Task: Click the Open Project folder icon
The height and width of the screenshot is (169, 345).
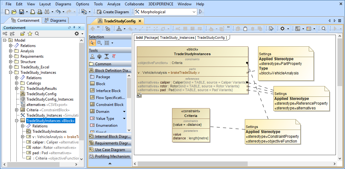Action: tap(14, 12)
